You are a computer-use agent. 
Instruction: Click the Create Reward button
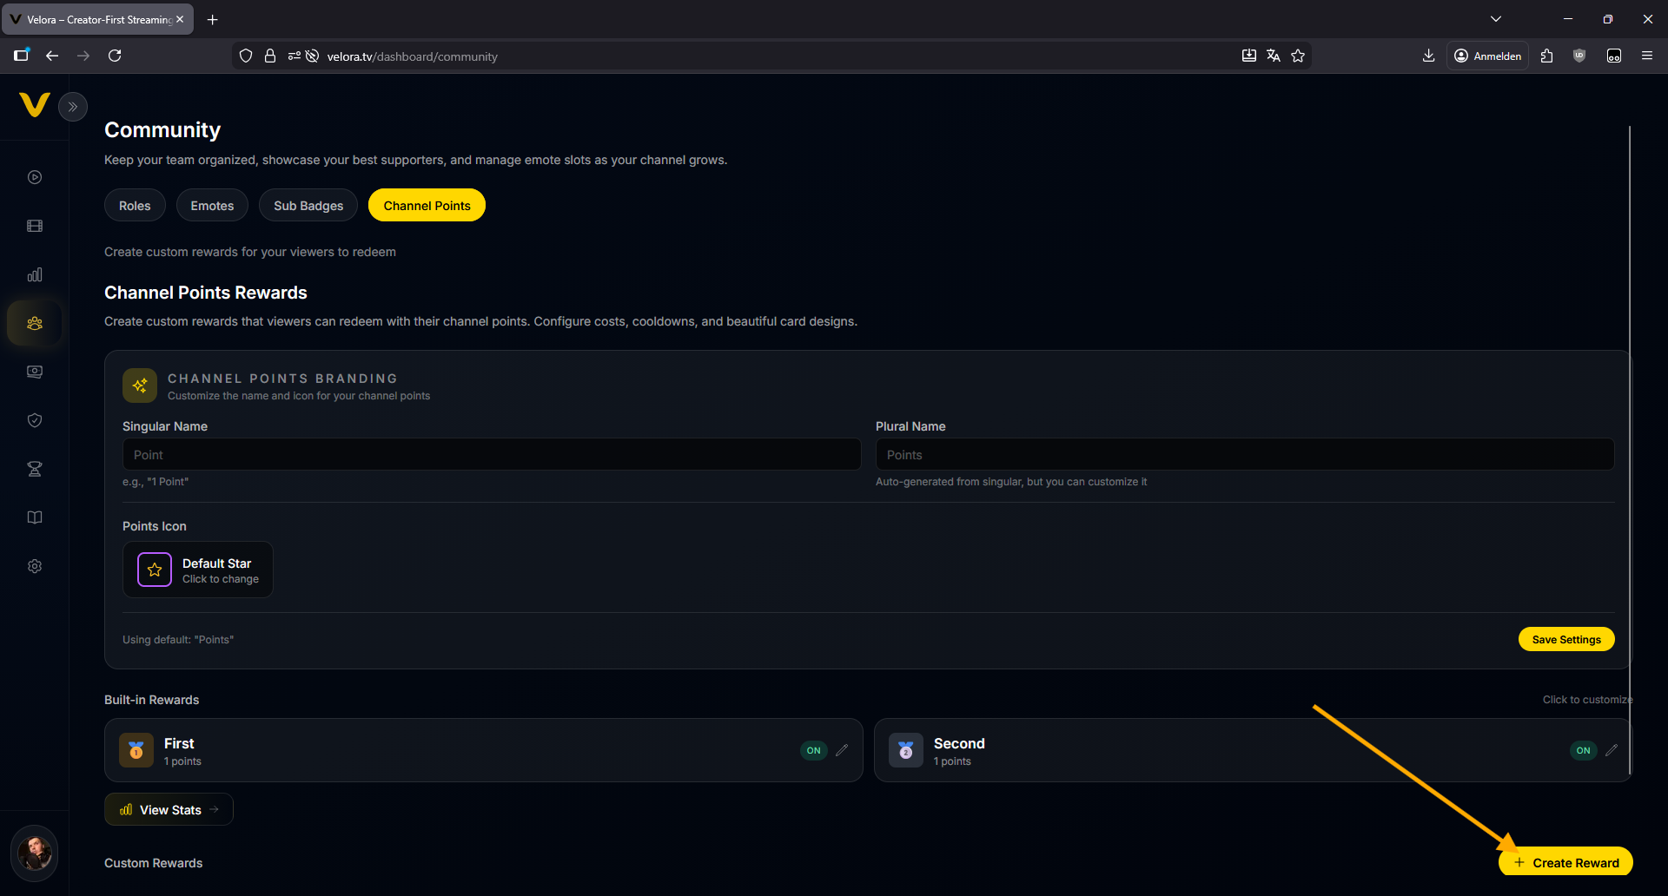point(1565,862)
